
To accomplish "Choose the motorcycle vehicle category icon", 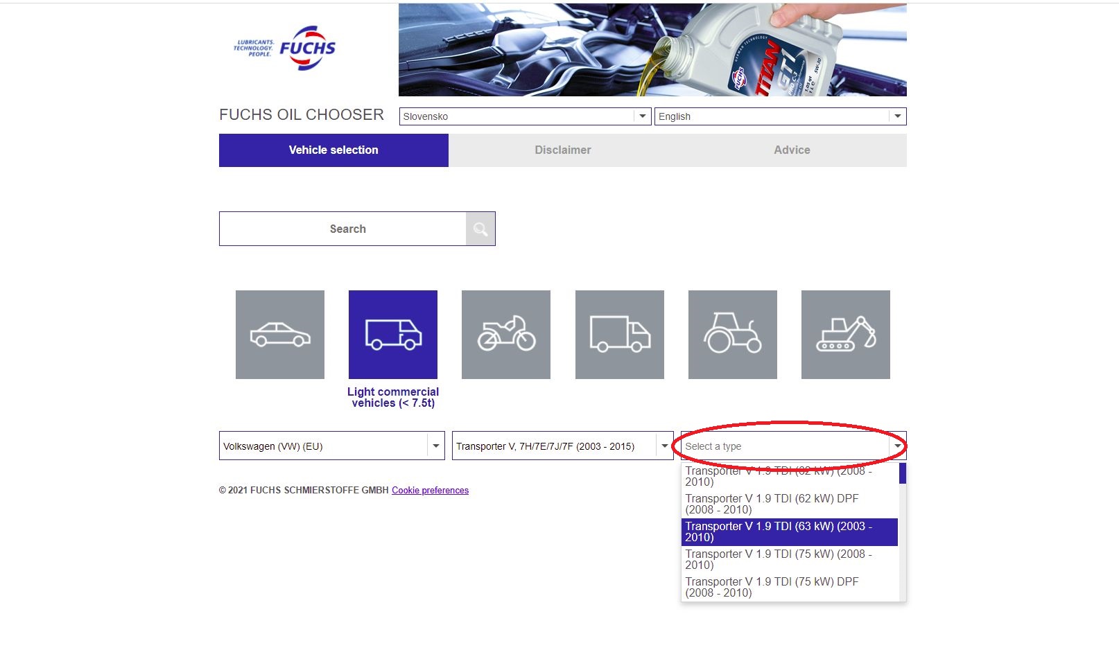I will pos(506,335).
